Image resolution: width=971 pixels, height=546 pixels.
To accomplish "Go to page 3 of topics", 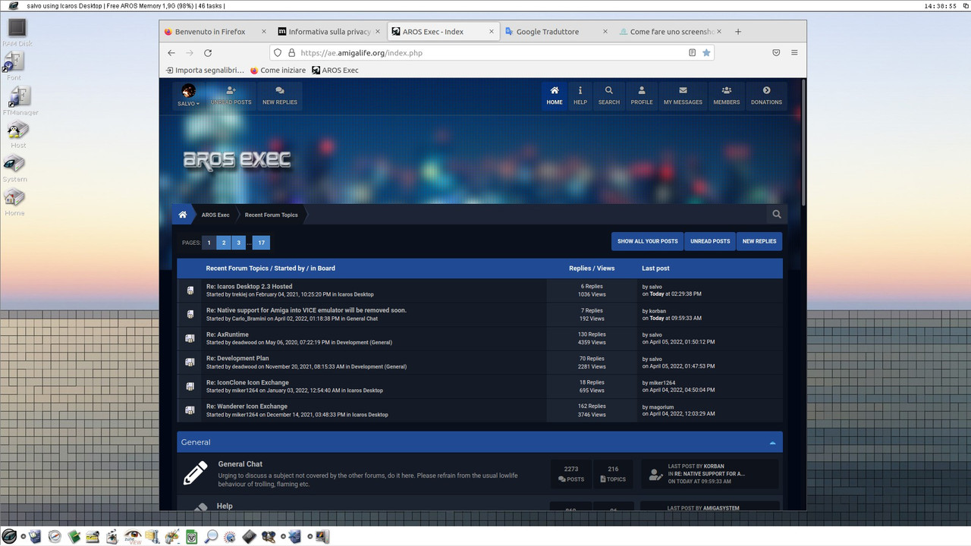I will [x=238, y=243].
